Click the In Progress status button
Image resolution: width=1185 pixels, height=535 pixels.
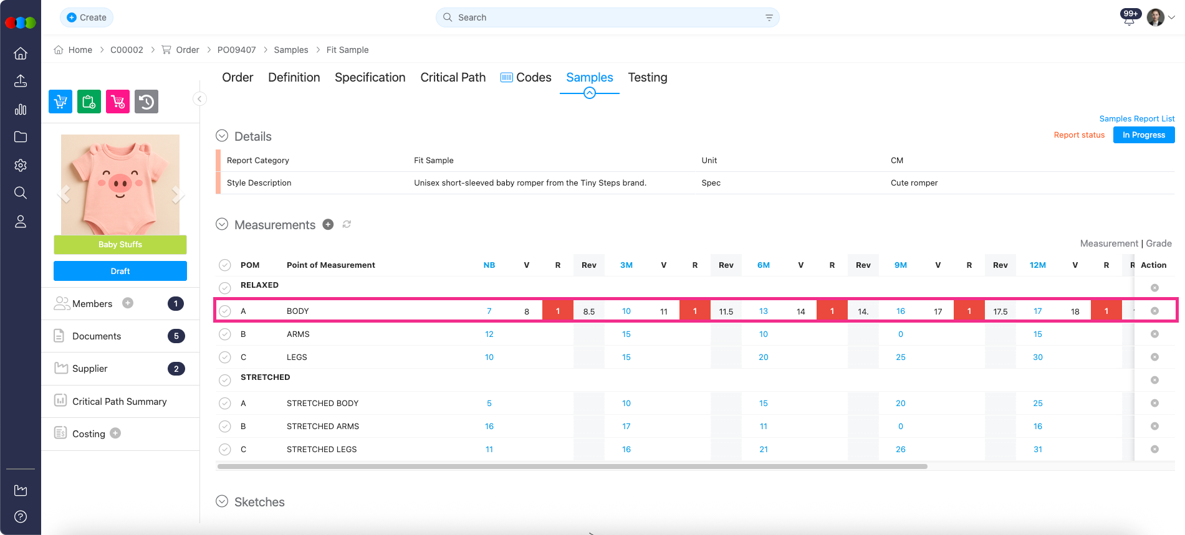point(1143,135)
